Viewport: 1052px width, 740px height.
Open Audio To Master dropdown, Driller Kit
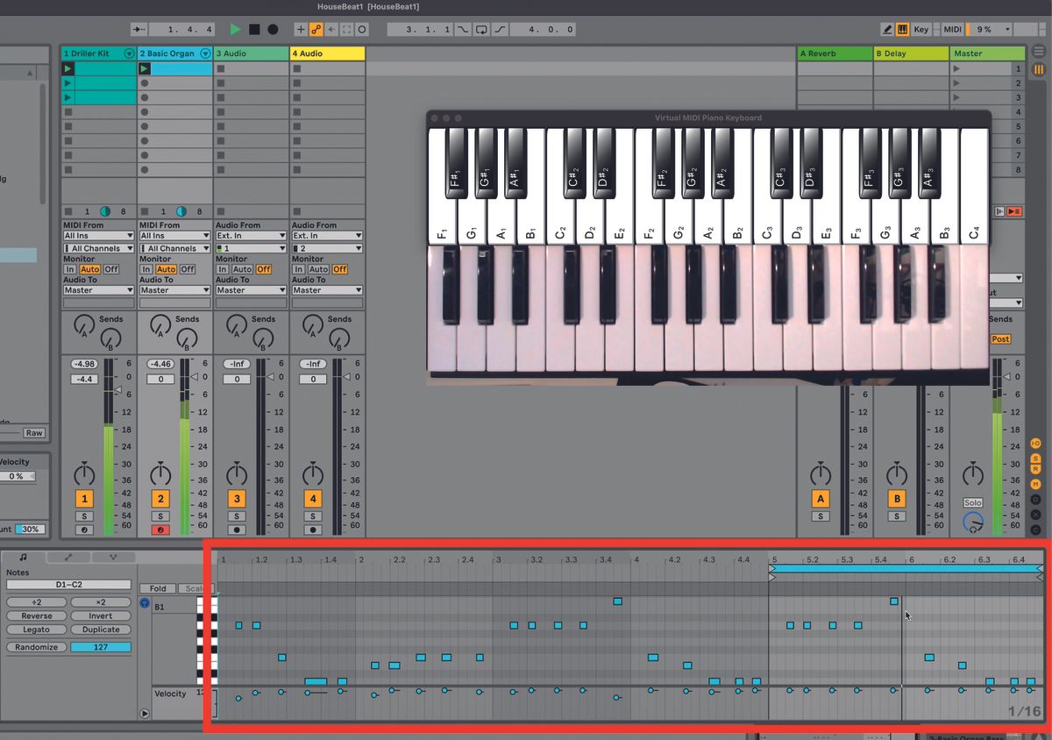click(x=98, y=290)
